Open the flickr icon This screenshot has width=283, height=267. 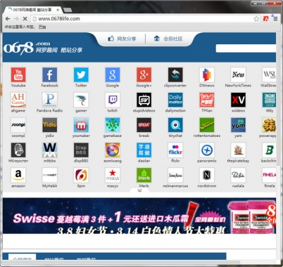coord(175,150)
